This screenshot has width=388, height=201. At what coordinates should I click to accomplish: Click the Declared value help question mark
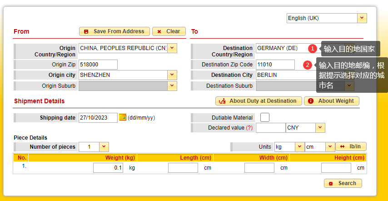click(249, 128)
